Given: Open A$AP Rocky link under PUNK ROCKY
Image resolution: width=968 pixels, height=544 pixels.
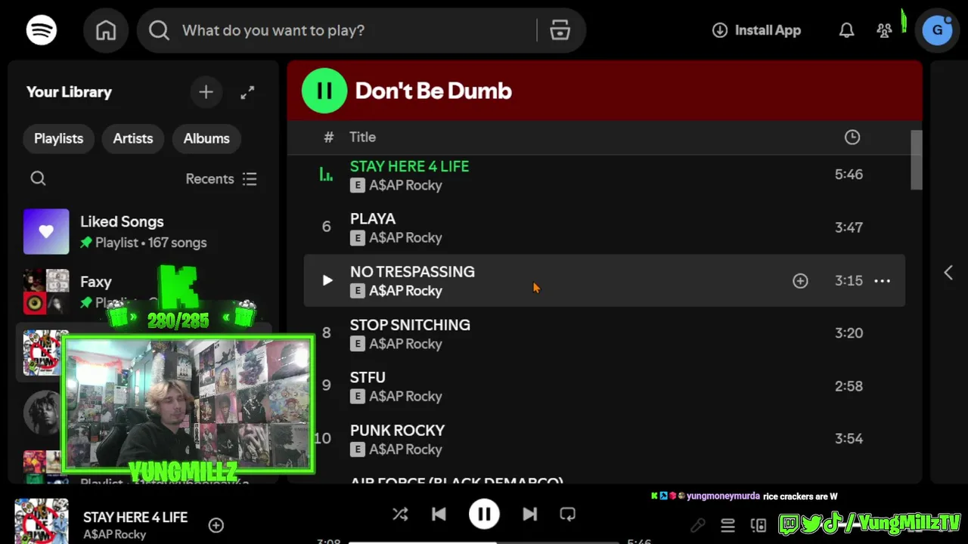Looking at the screenshot, I should coord(405,449).
